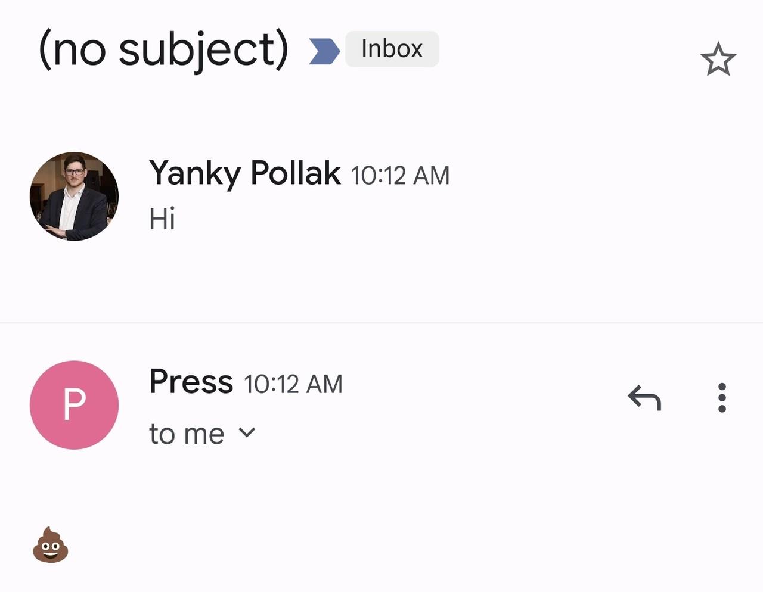Image resolution: width=763 pixels, height=592 pixels.
Task: Click Yanky Pollak's 10:12 AM timestamp
Action: coord(400,176)
